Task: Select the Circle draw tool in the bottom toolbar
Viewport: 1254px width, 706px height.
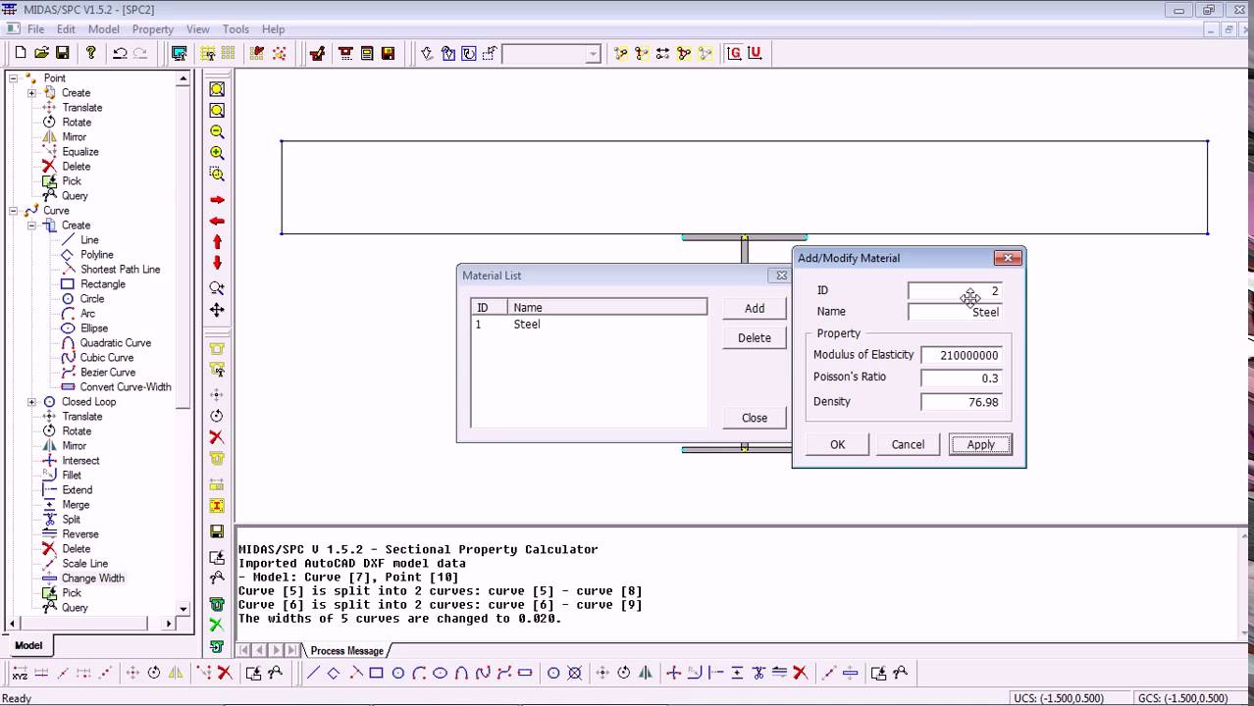Action: [397, 673]
